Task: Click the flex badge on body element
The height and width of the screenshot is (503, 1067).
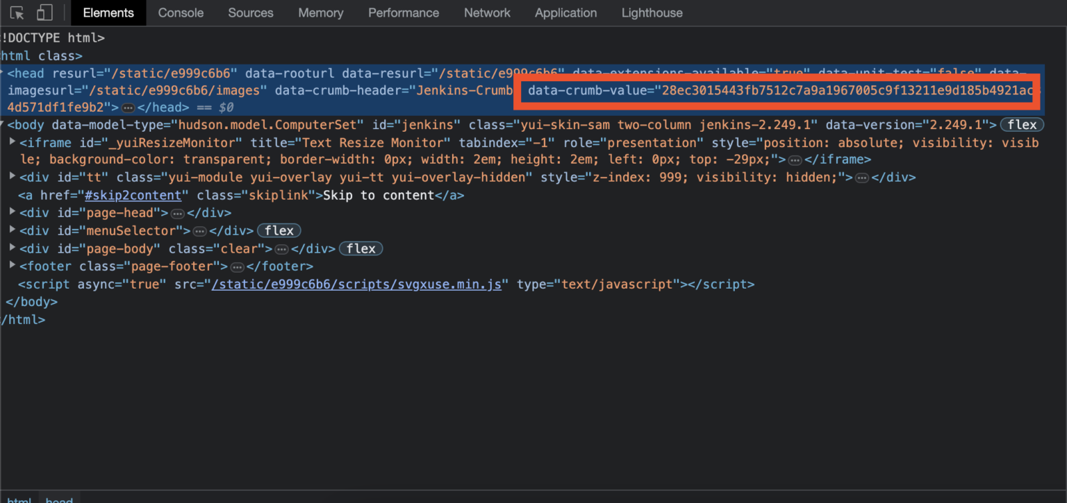Action: coord(1022,125)
